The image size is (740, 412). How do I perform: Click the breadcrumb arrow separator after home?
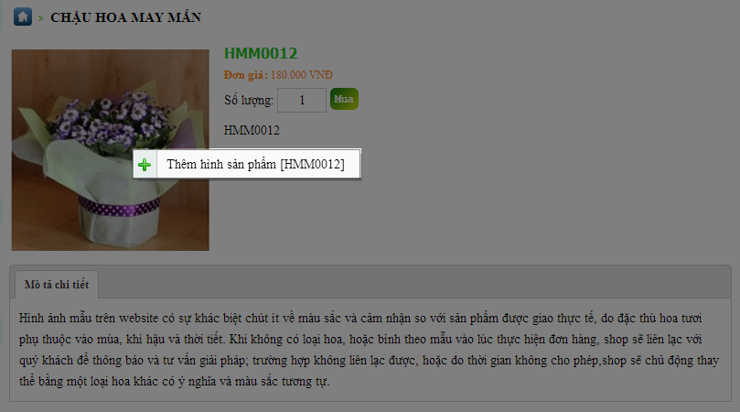point(41,18)
